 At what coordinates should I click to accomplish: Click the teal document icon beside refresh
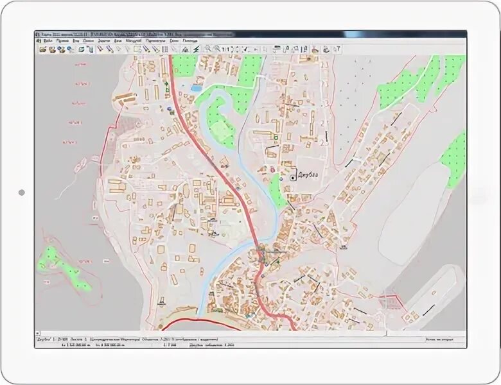91,49
